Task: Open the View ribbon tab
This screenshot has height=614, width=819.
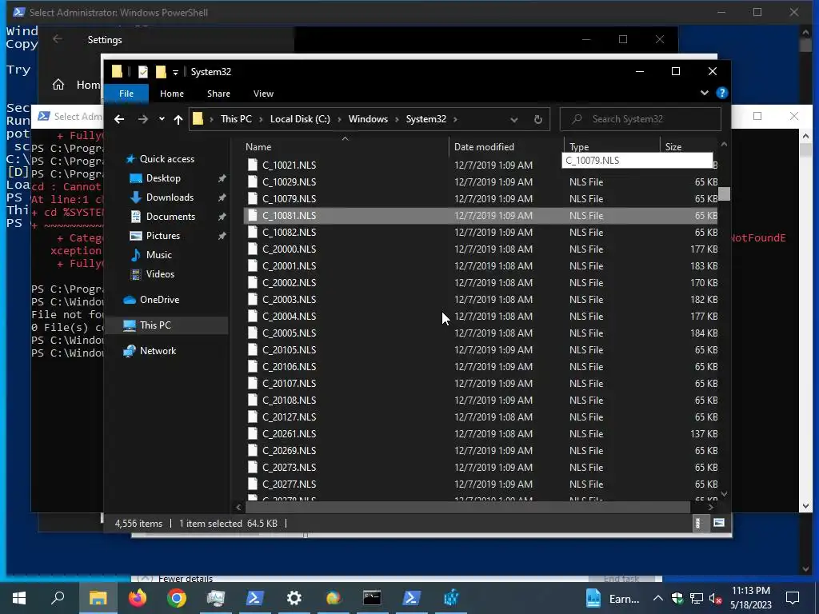Action: (263, 94)
